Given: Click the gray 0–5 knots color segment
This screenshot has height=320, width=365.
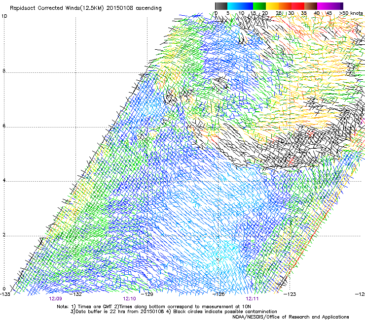Looking at the screenshot, I should pos(221,6).
